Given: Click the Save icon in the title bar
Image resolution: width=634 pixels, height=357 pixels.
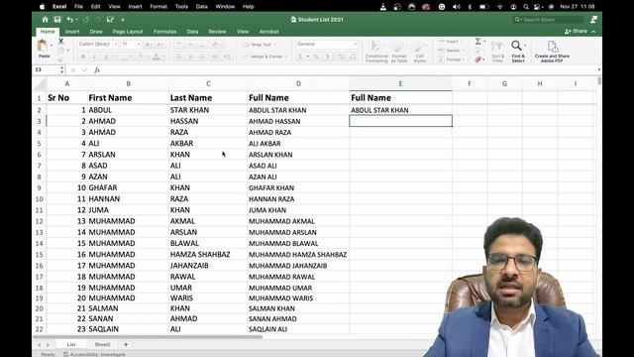Looking at the screenshot, I should (x=57, y=20).
